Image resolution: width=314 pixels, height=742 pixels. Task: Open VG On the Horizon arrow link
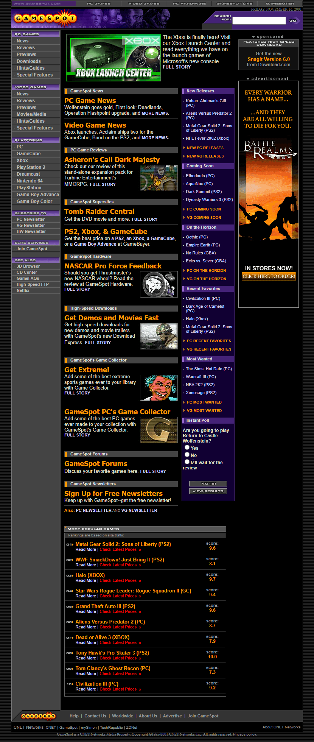207,279
